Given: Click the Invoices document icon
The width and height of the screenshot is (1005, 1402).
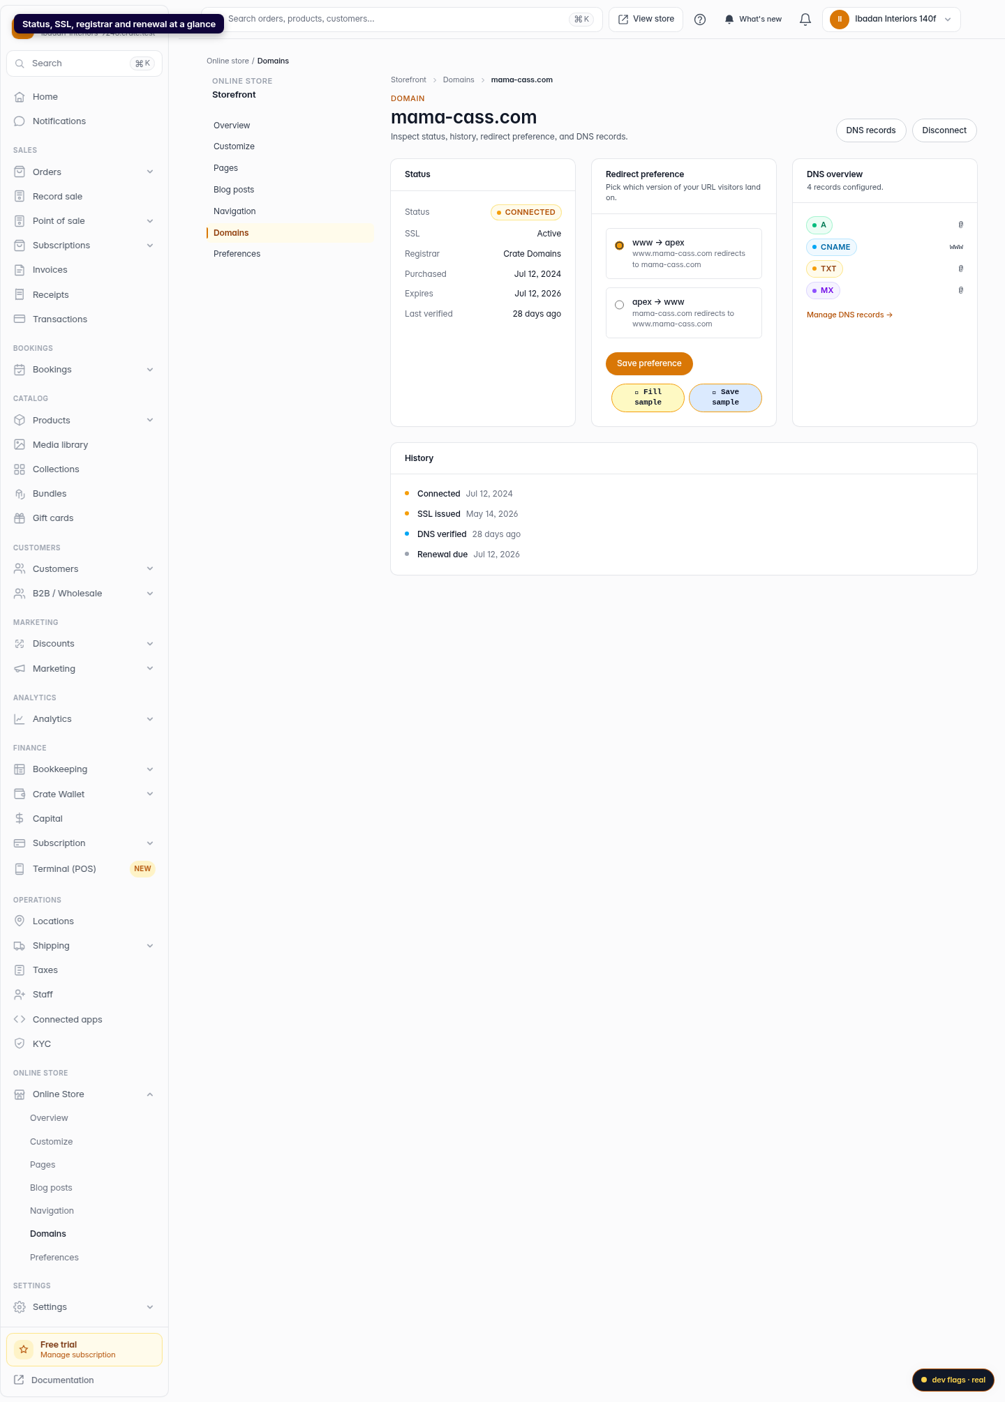Looking at the screenshot, I should (20, 270).
